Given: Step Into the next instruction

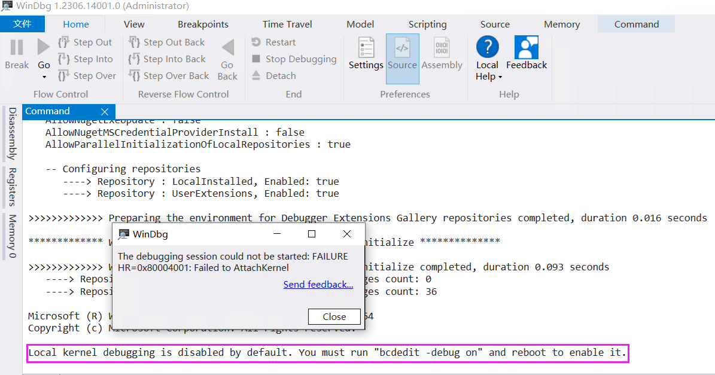Looking at the screenshot, I should click(86, 59).
